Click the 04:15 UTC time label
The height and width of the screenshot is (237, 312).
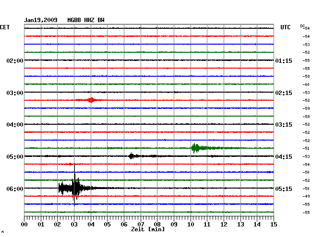point(284,157)
